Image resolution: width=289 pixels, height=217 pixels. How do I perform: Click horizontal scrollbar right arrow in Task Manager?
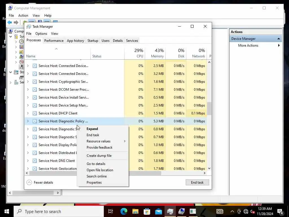click(204, 173)
